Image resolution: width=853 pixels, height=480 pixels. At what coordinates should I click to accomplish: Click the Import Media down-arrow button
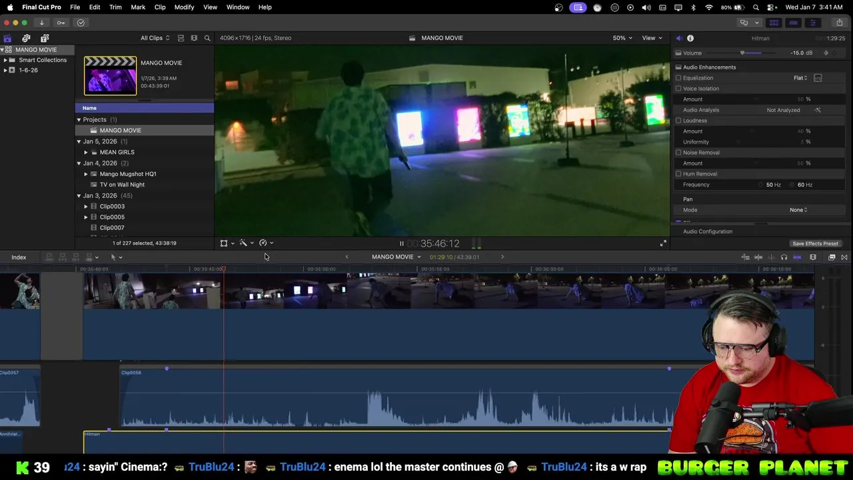pyautogui.click(x=41, y=23)
